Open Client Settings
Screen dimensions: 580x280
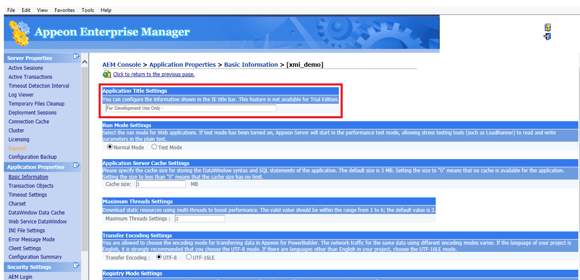(25, 249)
